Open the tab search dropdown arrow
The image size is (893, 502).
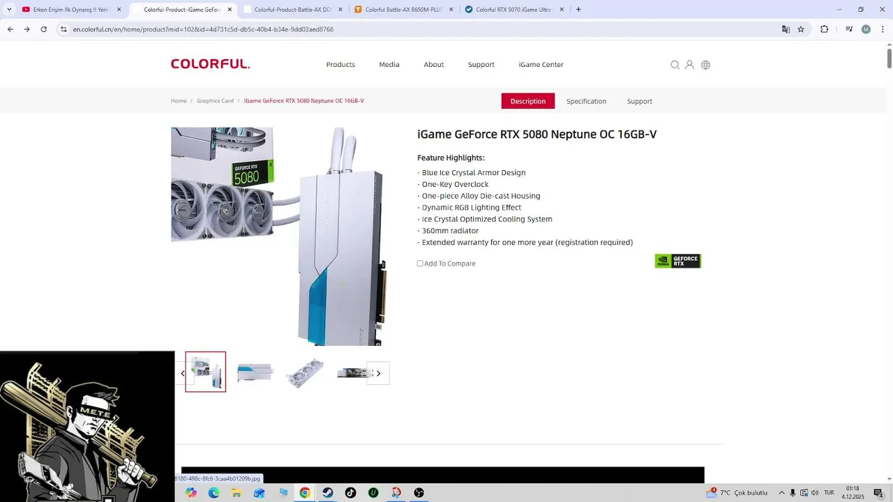(x=9, y=10)
